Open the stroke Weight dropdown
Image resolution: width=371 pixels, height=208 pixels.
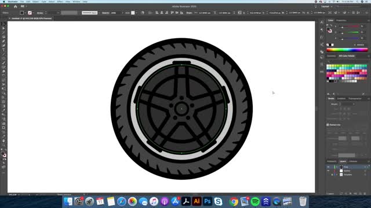point(354,104)
